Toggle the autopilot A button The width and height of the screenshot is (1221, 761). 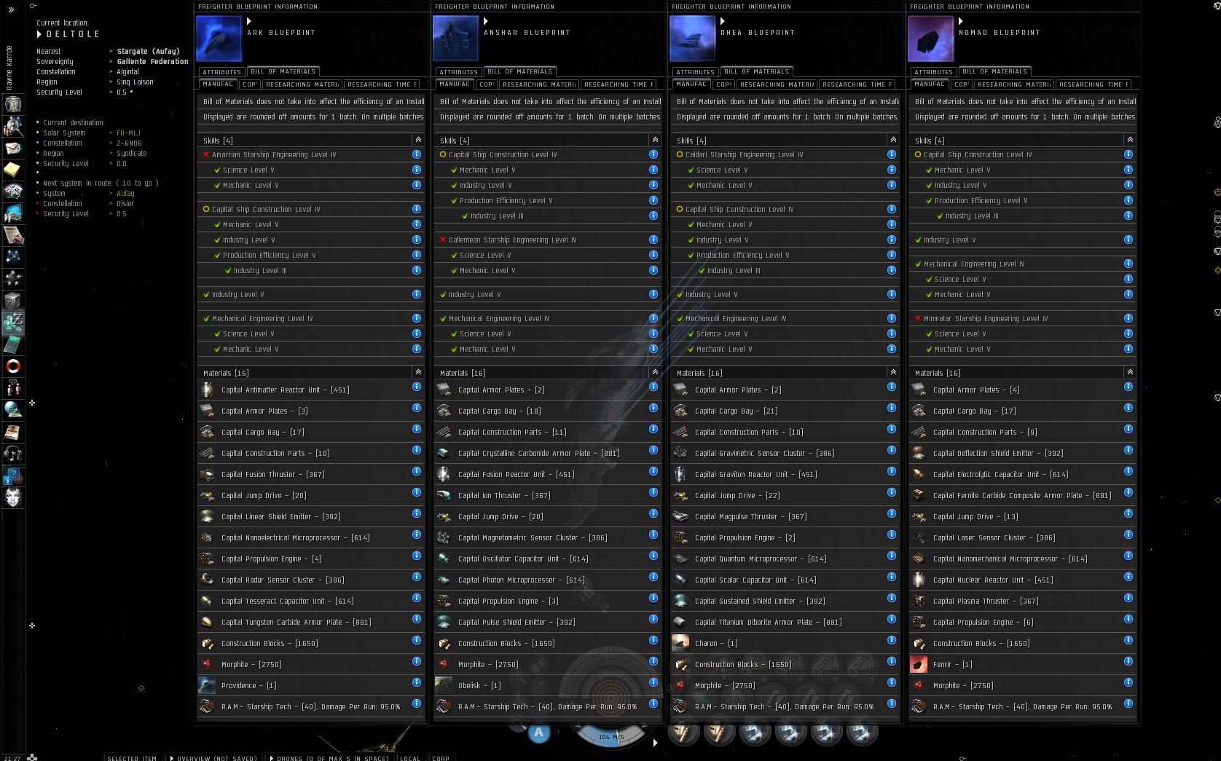[539, 732]
